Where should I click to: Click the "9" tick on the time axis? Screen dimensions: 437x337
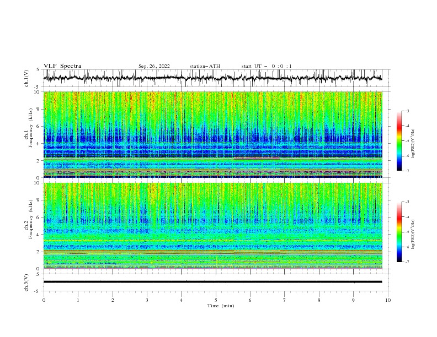tap(353, 300)
